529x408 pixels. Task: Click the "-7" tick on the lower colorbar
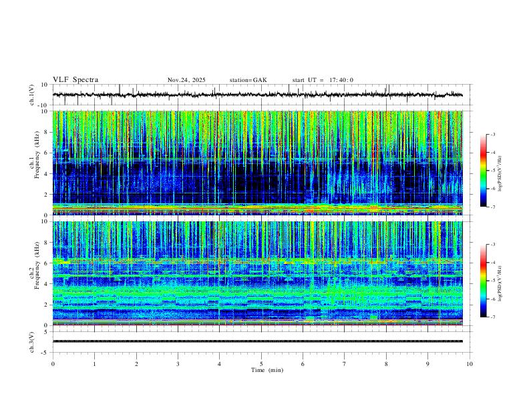492,317
